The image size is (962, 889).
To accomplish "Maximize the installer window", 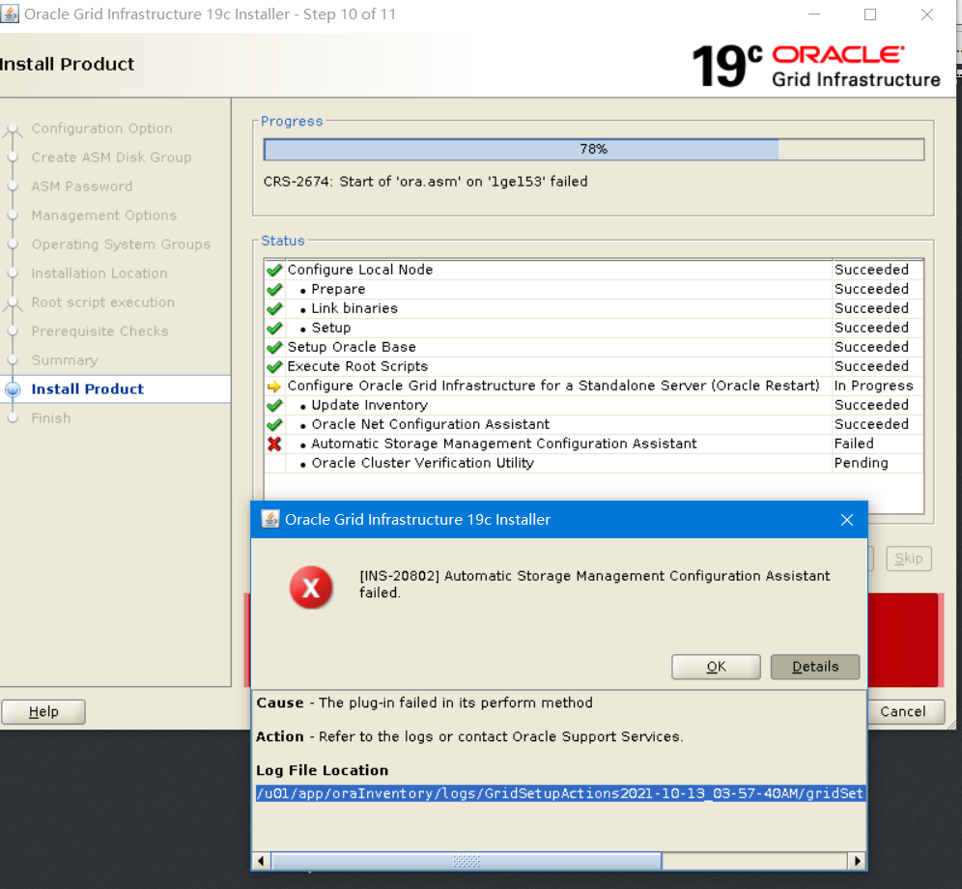I will (x=870, y=14).
